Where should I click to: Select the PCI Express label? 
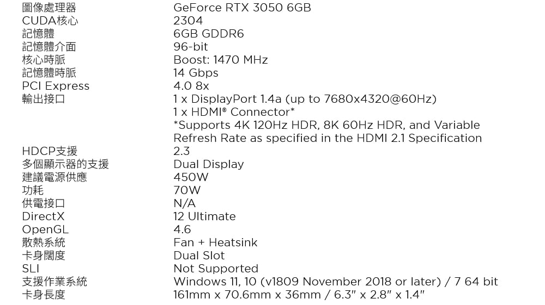coord(56,86)
